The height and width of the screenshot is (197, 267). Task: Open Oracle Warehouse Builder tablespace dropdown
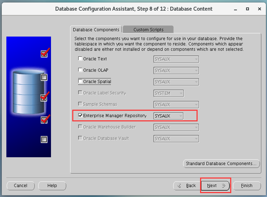[x=176, y=127]
